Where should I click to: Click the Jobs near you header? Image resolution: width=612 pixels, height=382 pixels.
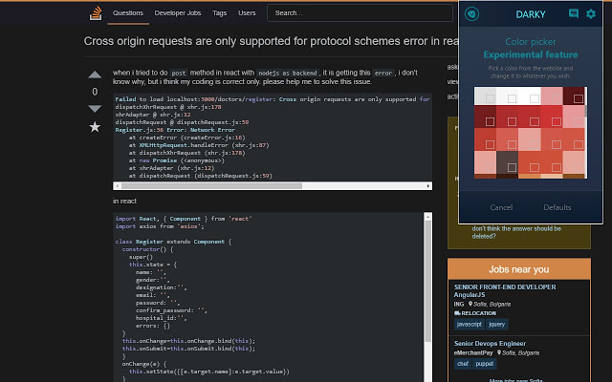(518, 269)
